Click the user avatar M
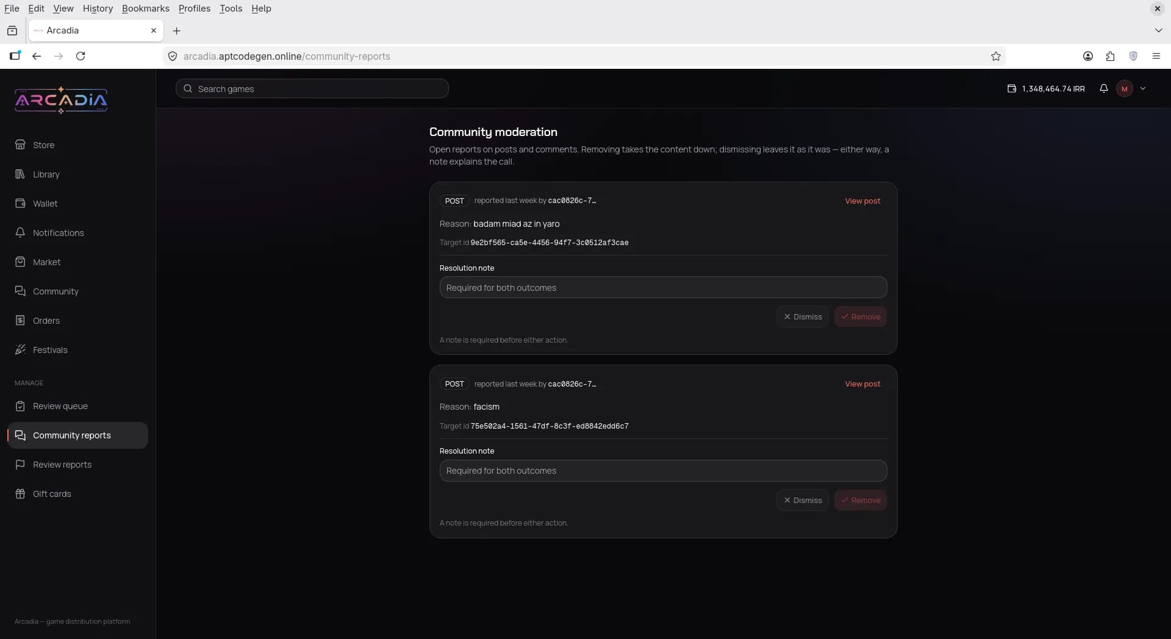 (x=1124, y=88)
